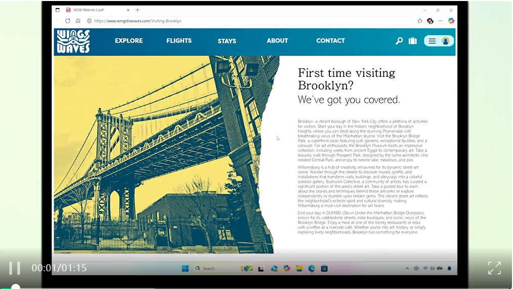Click the Wings to Waves logo

click(x=73, y=41)
